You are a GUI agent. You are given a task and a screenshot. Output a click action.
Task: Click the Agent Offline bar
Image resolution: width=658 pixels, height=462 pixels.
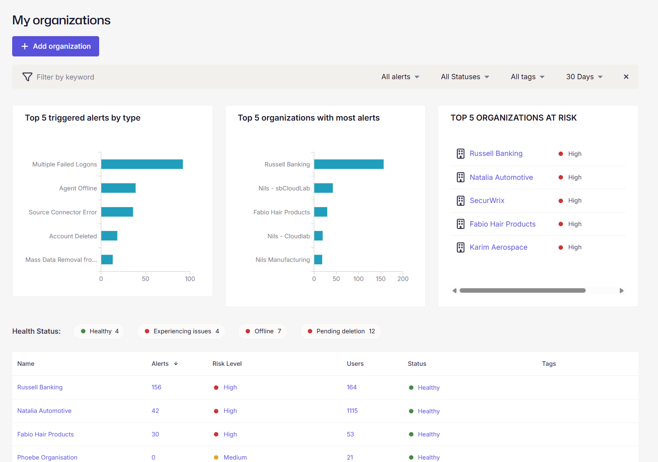118,188
